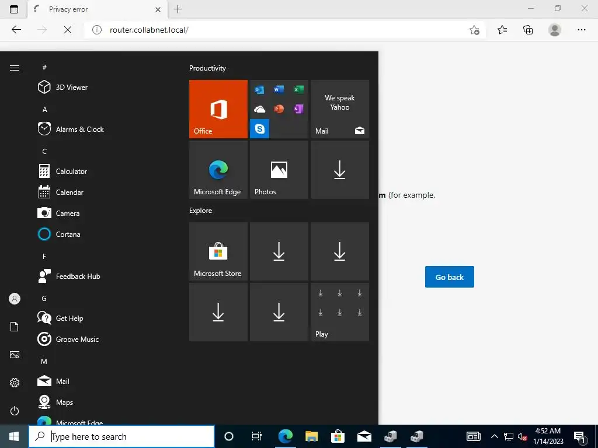598x448 pixels.
Task: Click the muted volume tray icon
Action: click(x=522, y=436)
